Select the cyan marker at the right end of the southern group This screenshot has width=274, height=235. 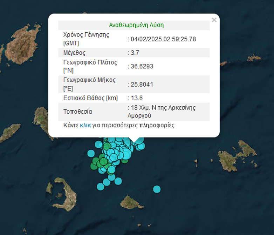118,181
